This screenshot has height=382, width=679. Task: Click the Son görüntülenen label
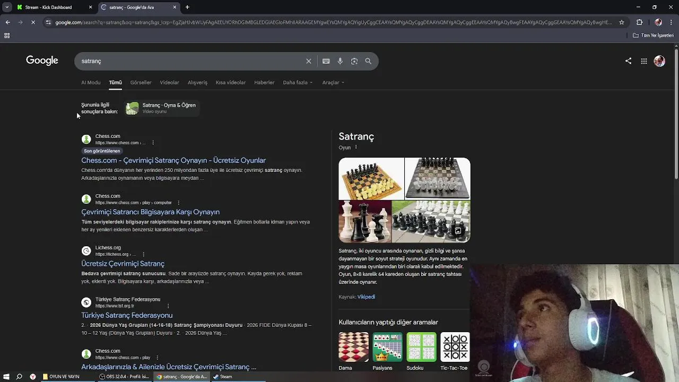tap(102, 151)
